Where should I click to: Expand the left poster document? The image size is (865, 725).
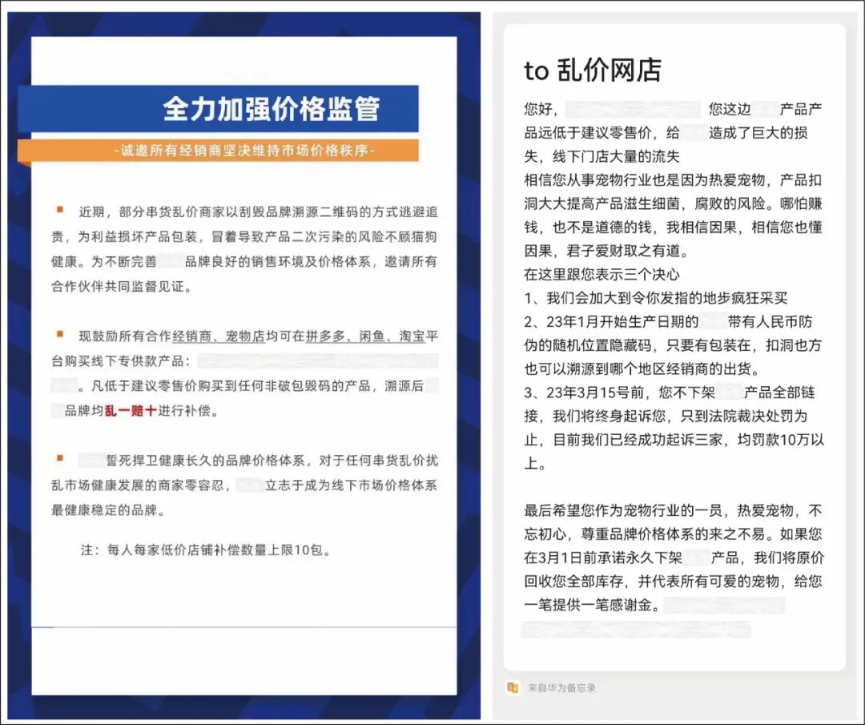pyautogui.click(x=240, y=360)
